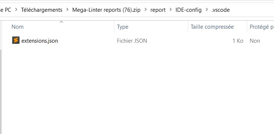Click the extensions.json file name
This screenshot has width=274, height=134.
(x=40, y=41)
